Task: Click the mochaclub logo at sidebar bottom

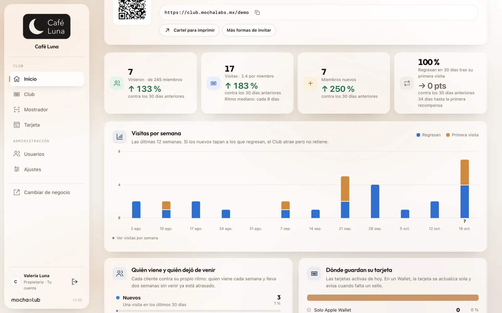Action: [x=26, y=300]
